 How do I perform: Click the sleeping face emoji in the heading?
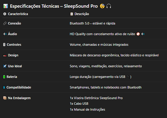tap(102, 6)
